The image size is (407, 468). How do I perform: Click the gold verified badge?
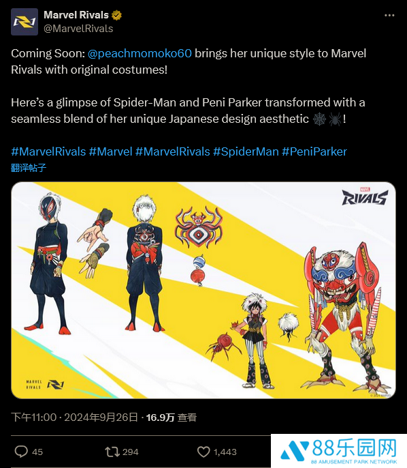pyautogui.click(x=116, y=15)
